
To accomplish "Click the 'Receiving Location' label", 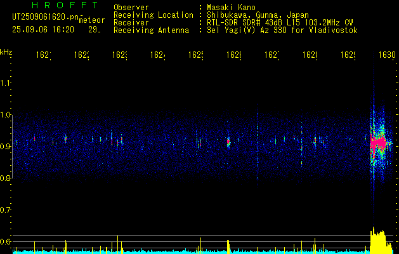I will pyautogui.click(x=154, y=15).
